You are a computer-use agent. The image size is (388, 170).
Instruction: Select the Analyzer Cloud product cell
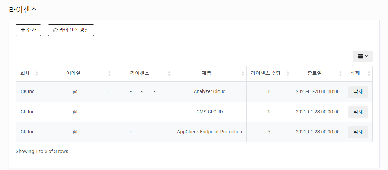[x=210, y=92]
